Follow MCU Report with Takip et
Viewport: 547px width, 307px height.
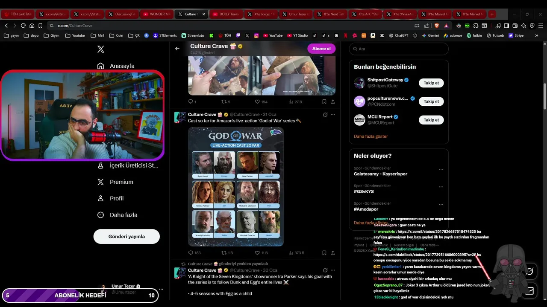[431, 120]
